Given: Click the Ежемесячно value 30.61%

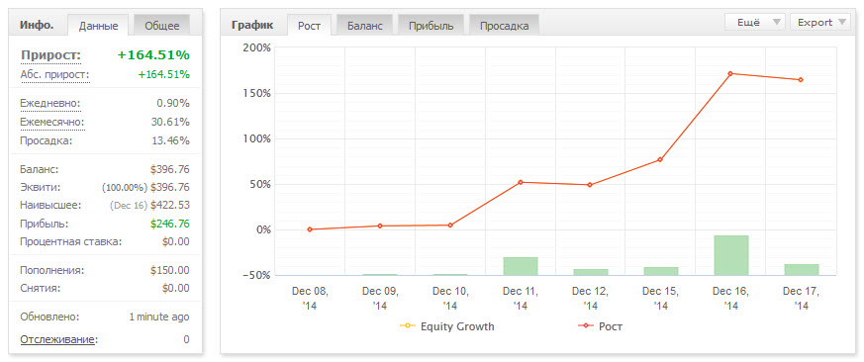Looking at the screenshot, I should click(x=171, y=123).
